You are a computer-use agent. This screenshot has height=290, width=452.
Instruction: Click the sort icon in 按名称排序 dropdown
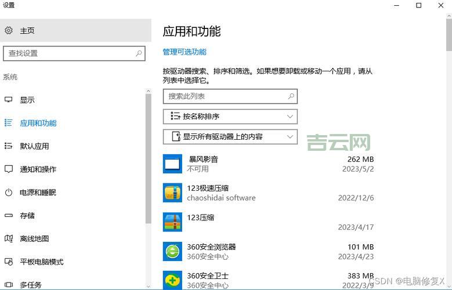175,116
